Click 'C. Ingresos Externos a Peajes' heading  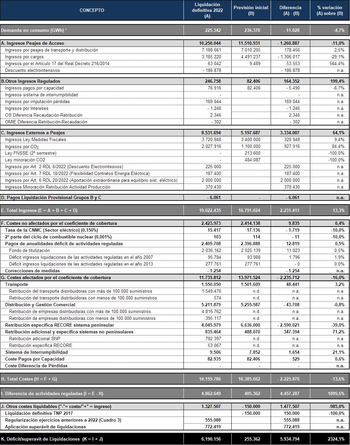33,133
